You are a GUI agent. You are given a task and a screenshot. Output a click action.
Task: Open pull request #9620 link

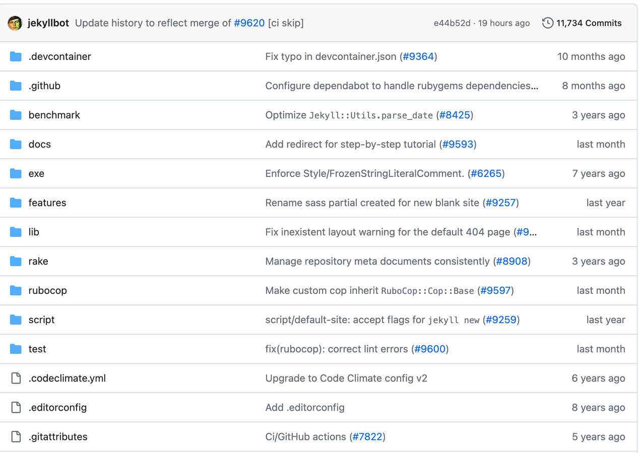point(250,23)
